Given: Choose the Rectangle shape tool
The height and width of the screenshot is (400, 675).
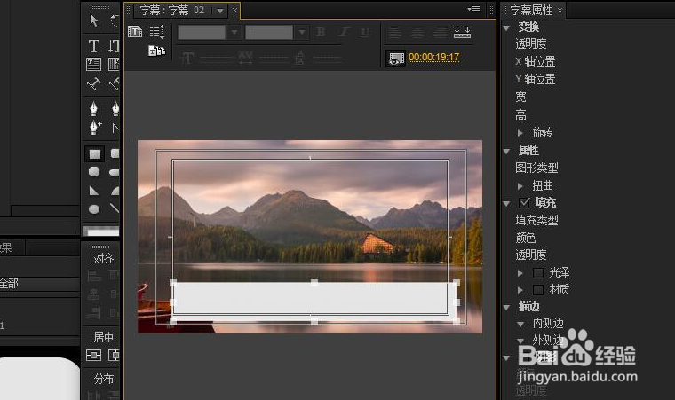Looking at the screenshot, I should click(x=95, y=153).
